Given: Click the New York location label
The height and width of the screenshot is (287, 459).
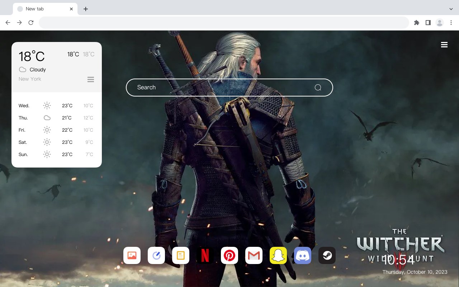Looking at the screenshot, I should (30, 79).
